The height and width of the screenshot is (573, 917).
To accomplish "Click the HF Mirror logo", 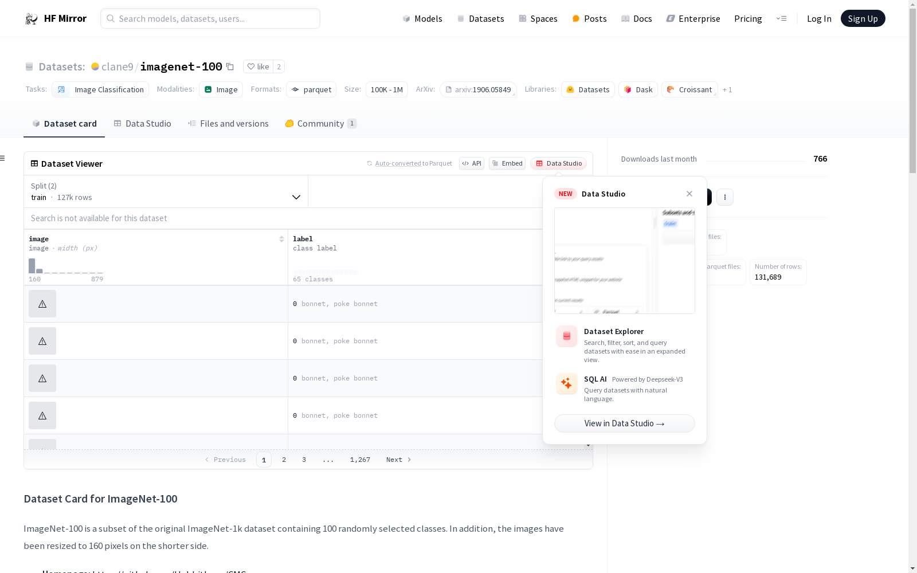I will (56, 18).
